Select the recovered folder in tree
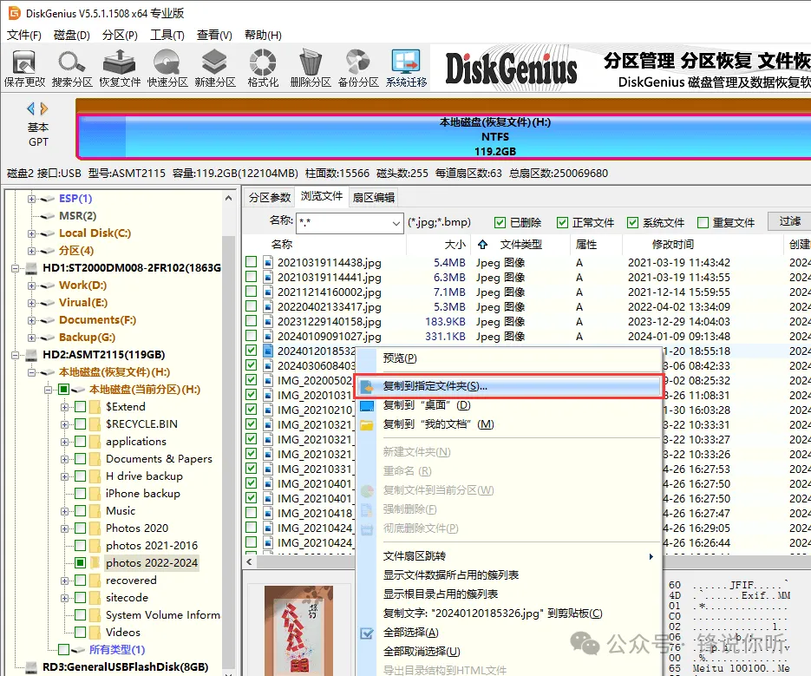 tap(131, 581)
